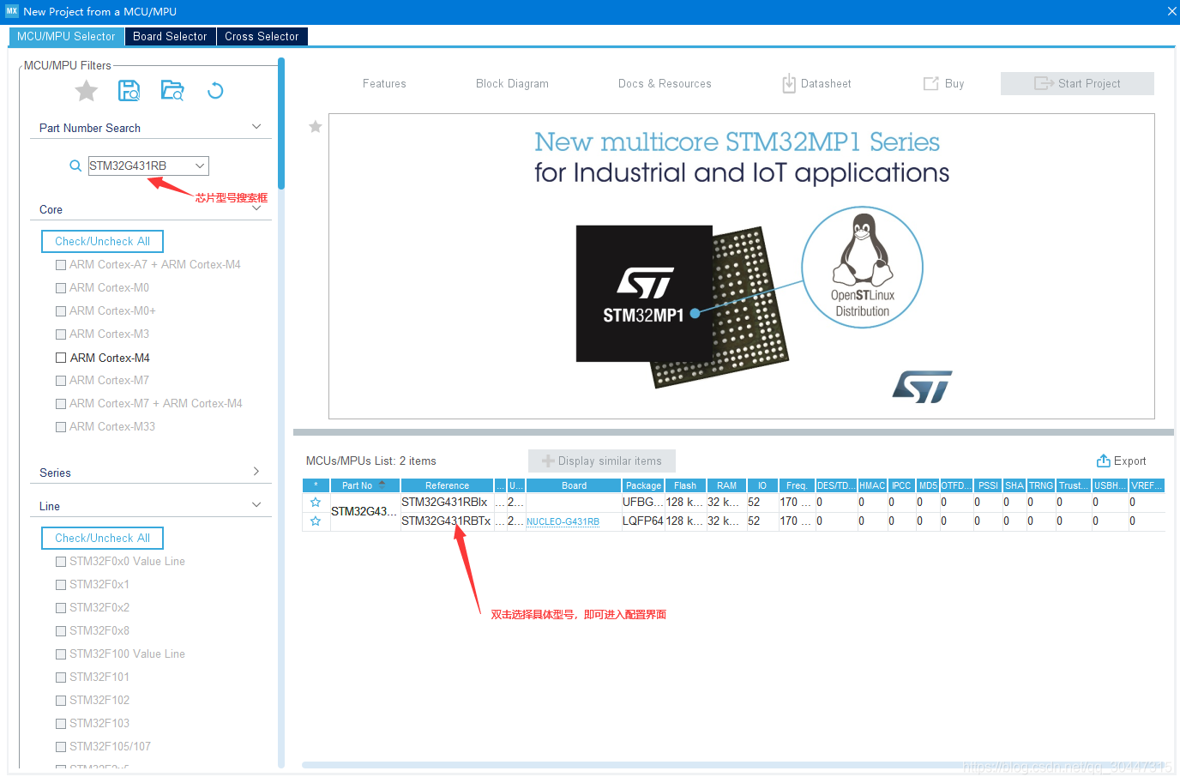This screenshot has height=783, width=1180.
Task: Sort by the Freq. column header
Action: pyautogui.click(x=796, y=485)
